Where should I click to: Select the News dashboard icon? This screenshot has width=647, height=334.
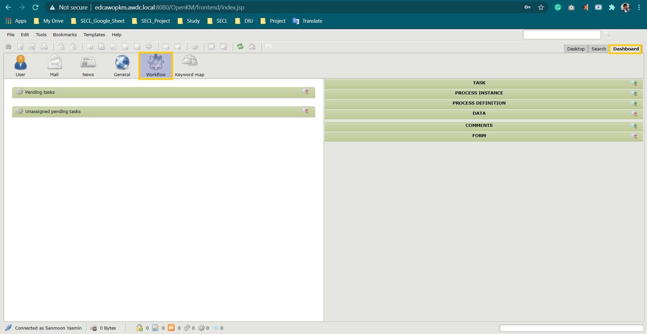[x=88, y=65]
